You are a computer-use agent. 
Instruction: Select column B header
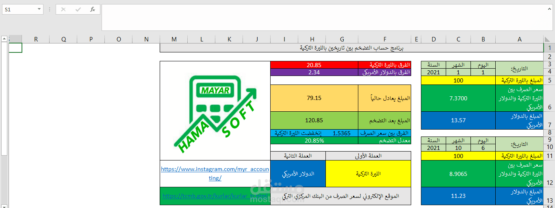(x=483, y=39)
